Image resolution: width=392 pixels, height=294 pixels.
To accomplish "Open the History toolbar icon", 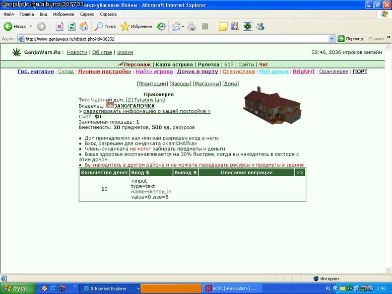I will coord(161,27).
